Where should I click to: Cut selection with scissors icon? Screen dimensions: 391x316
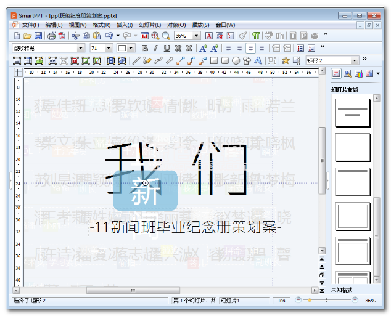(x=75, y=36)
